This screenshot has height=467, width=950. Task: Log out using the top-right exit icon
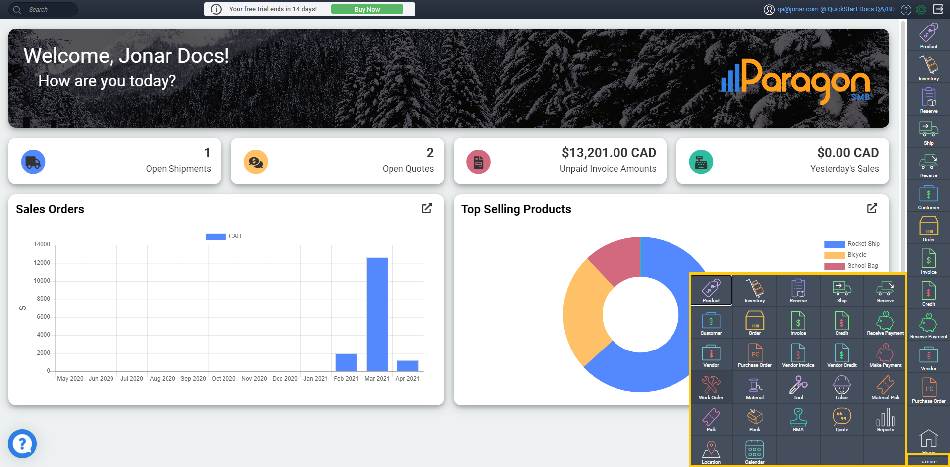[x=938, y=9]
